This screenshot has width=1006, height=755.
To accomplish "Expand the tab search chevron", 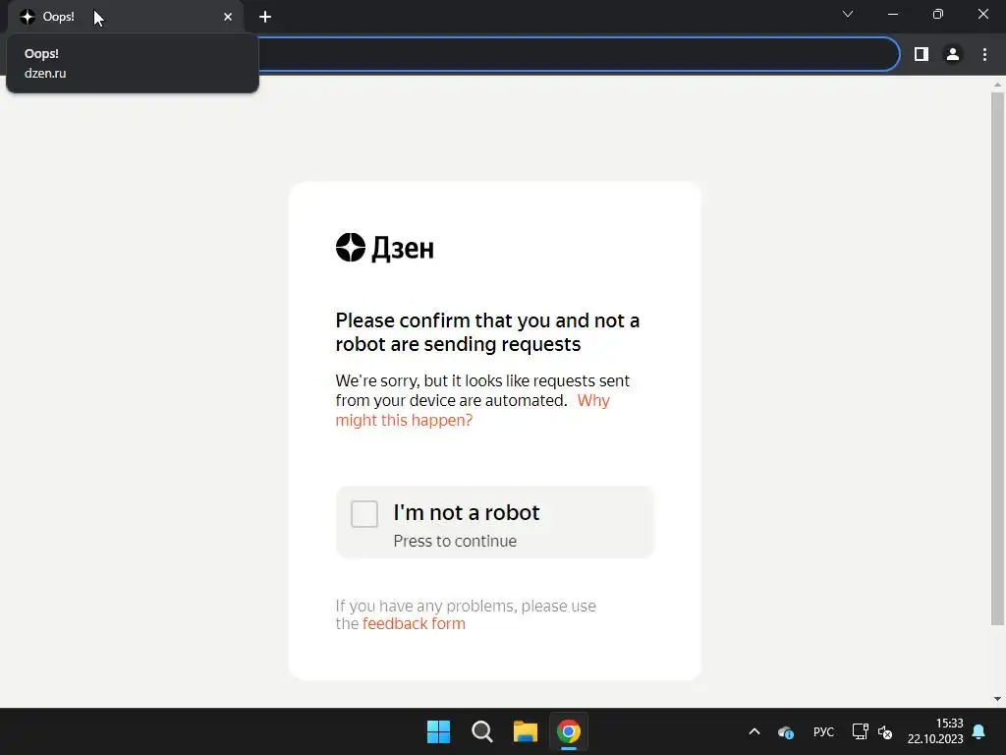I will pyautogui.click(x=848, y=14).
